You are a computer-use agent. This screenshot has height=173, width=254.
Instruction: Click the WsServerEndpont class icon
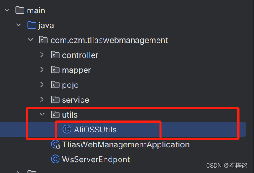(55, 159)
